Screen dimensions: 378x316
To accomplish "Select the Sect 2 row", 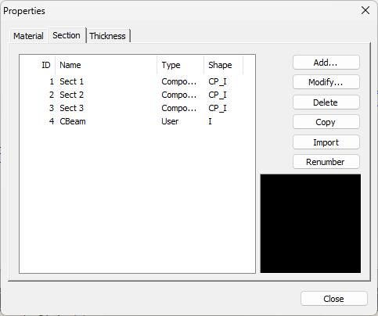I will click(x=137, y=95).
